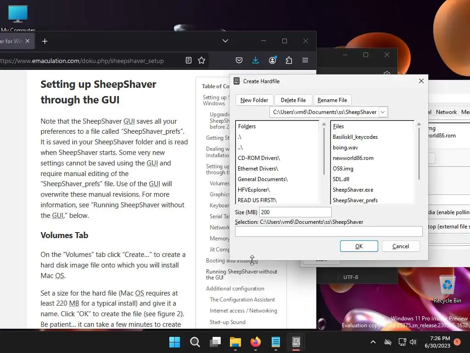The image size is (470, 353).
Task: Open the volume tray icon
Action: 413,342
